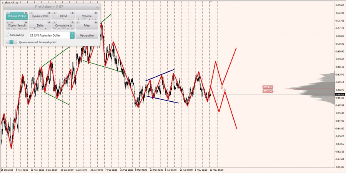
Task: Click the 22 May 16:00 date label
Action: tap(217, 170)
